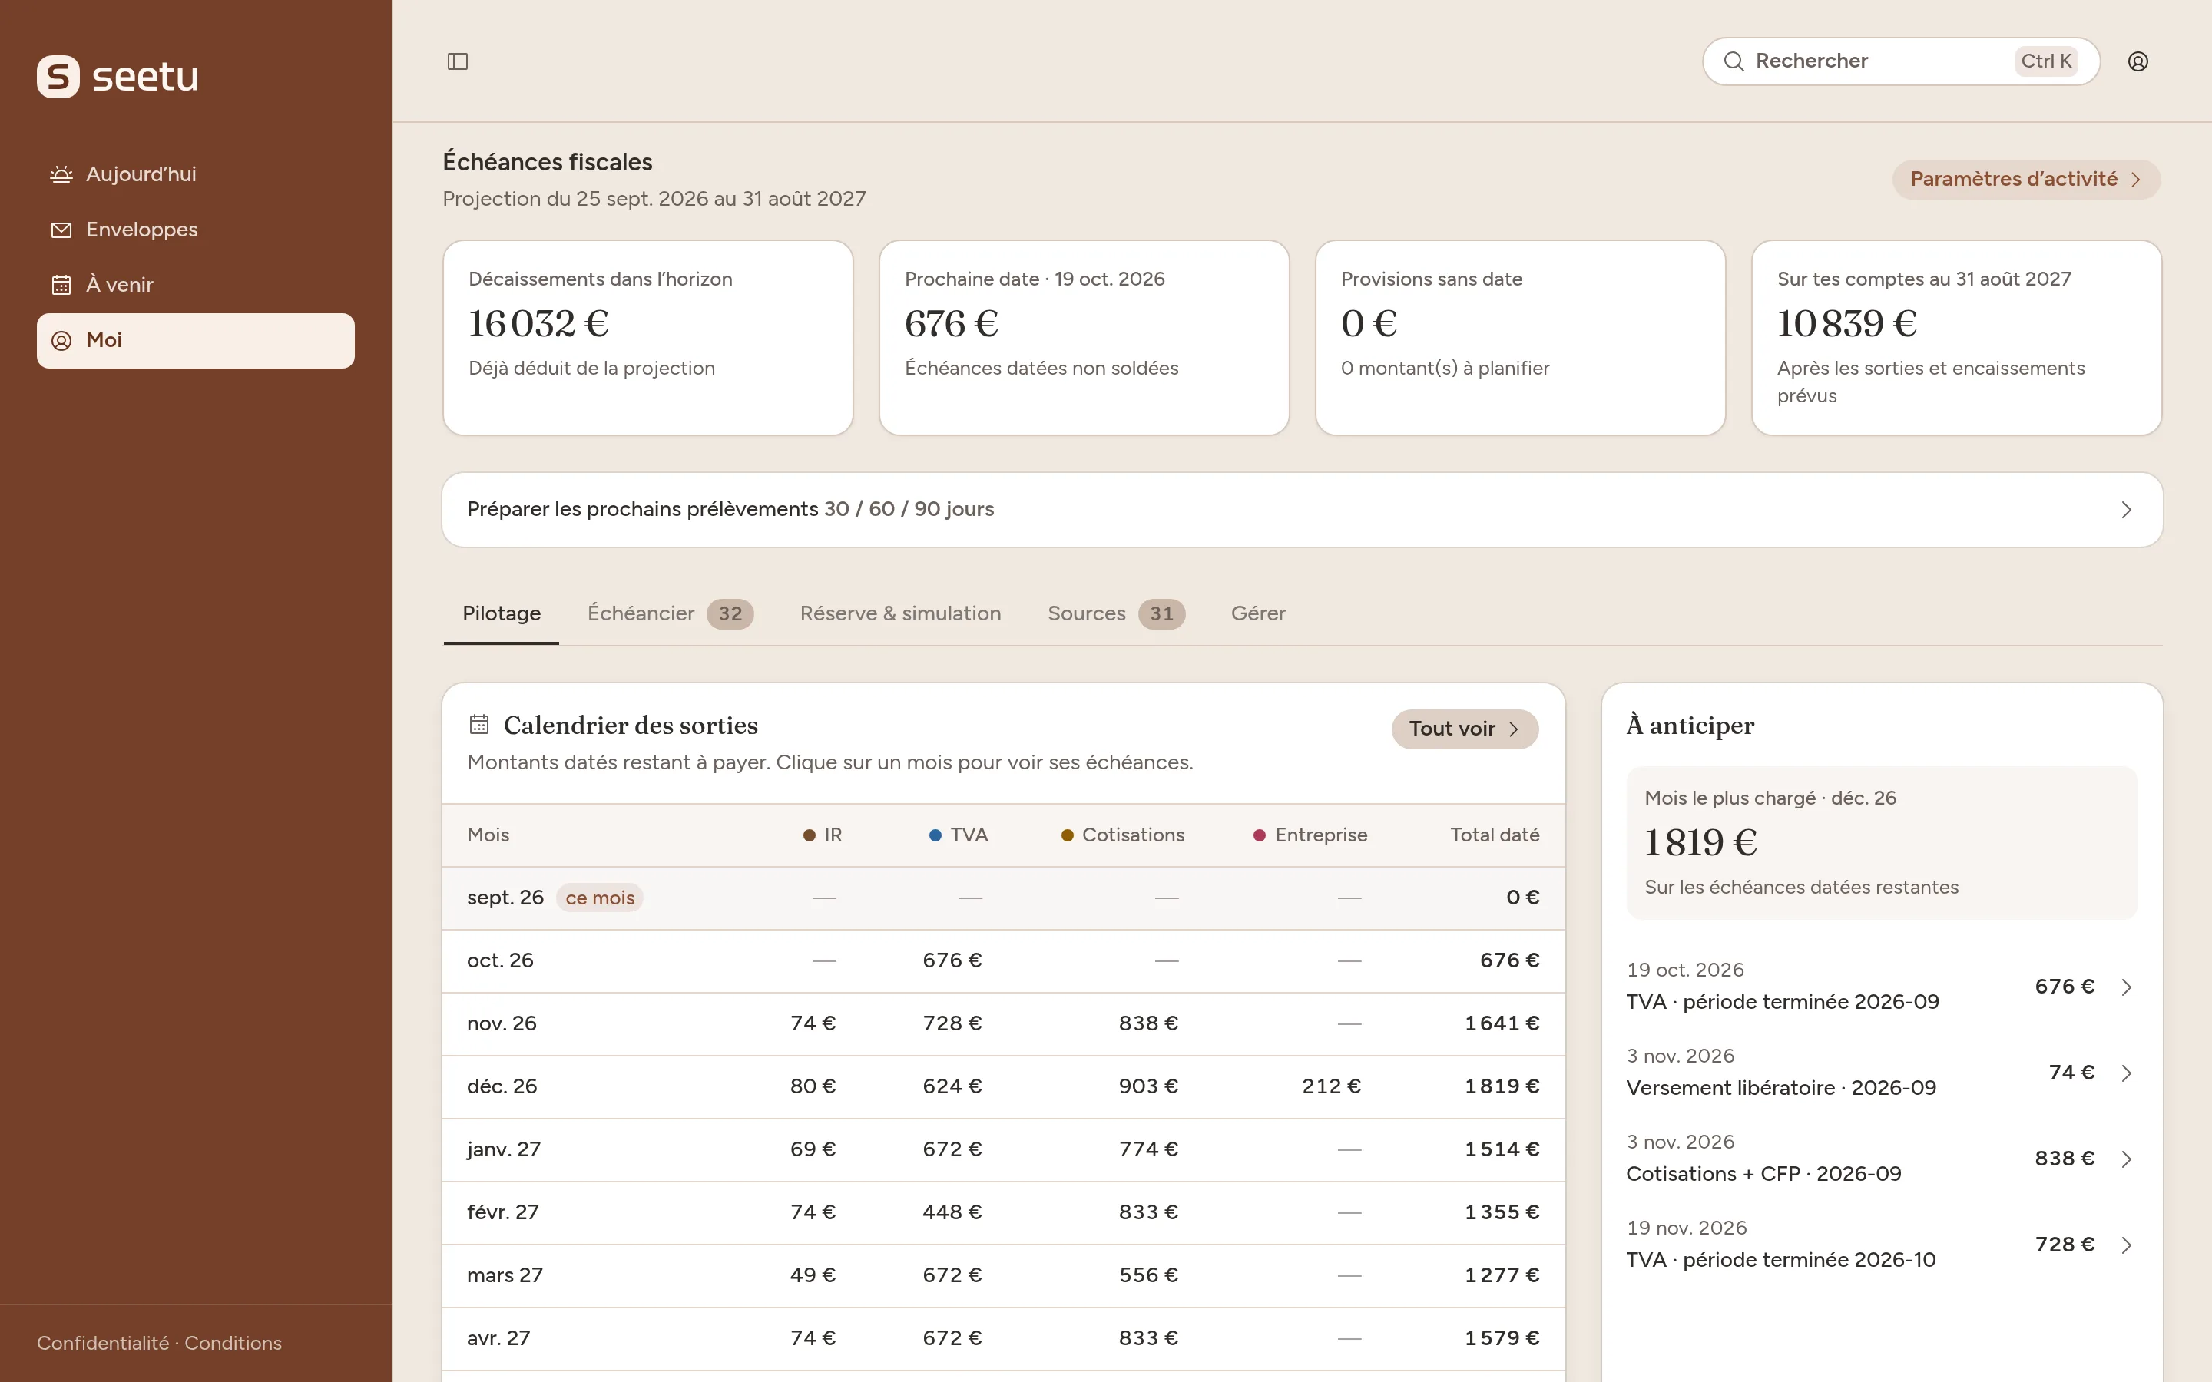Image resolution: width=2212 pixels, height=1382 pixels.
Task: Open the user account icon
Action: point(2137,61)
